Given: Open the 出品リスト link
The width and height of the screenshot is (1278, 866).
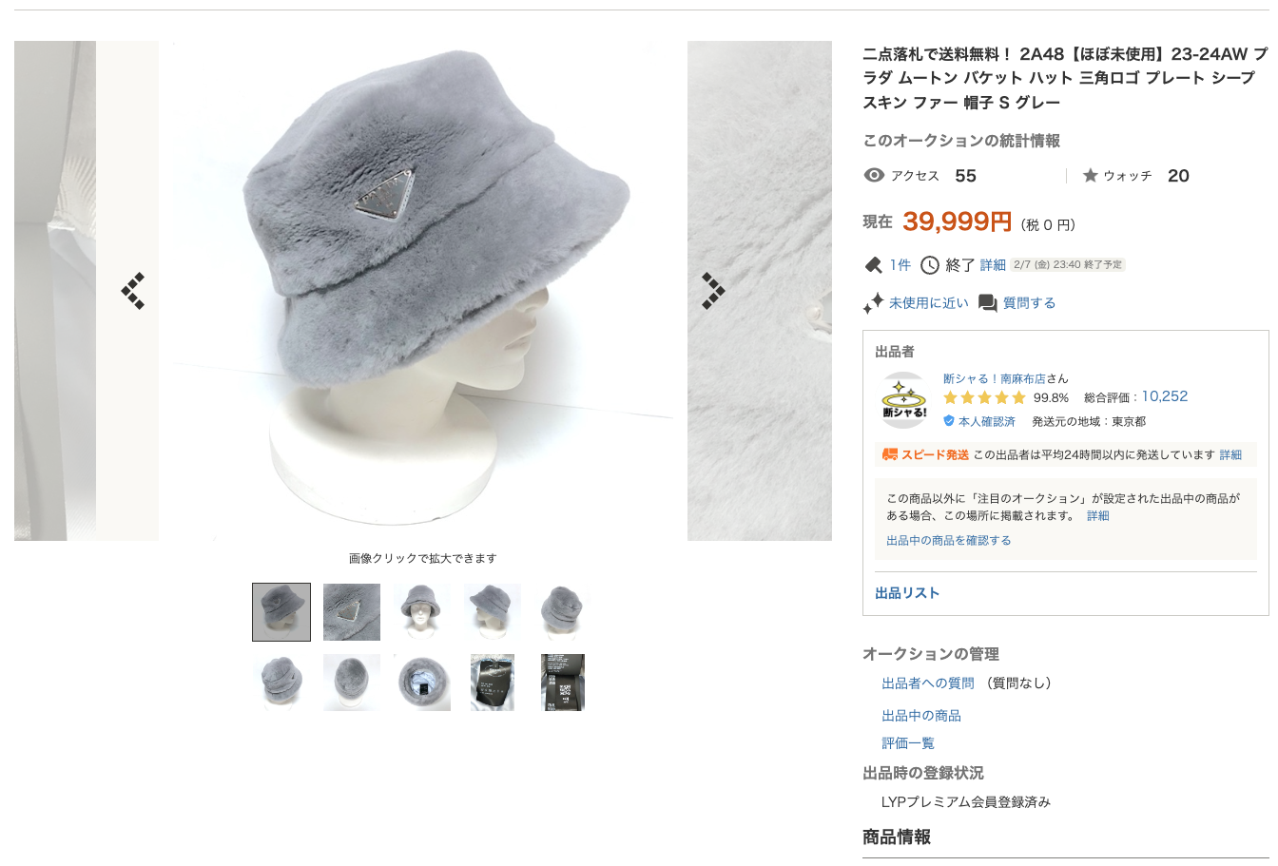Looking at the screenshot, I should 907,593.
